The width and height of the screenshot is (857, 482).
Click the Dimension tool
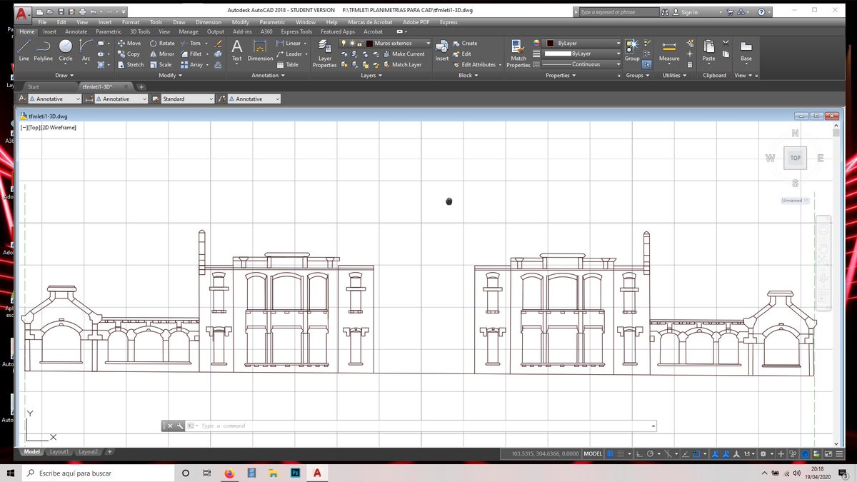pos(261,50)
